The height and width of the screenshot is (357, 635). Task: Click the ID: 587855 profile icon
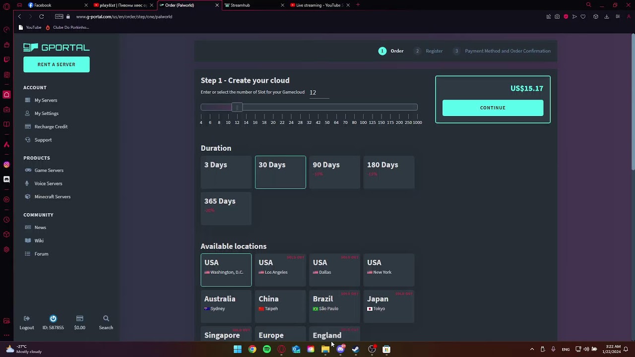tap(53, 318)
